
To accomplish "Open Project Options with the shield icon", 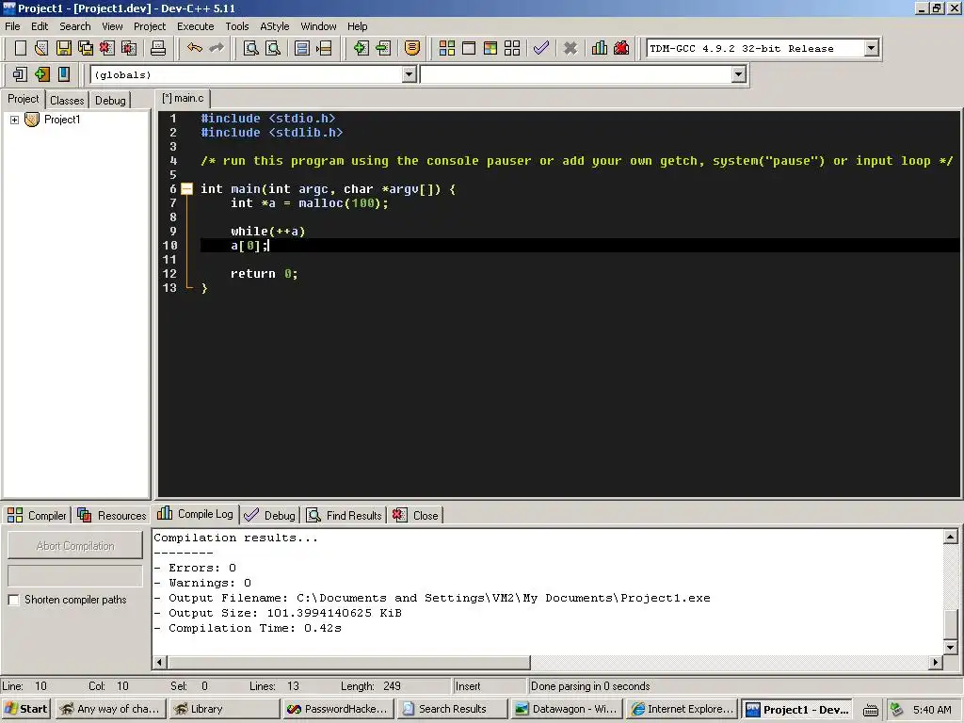I will coord(412,48).
